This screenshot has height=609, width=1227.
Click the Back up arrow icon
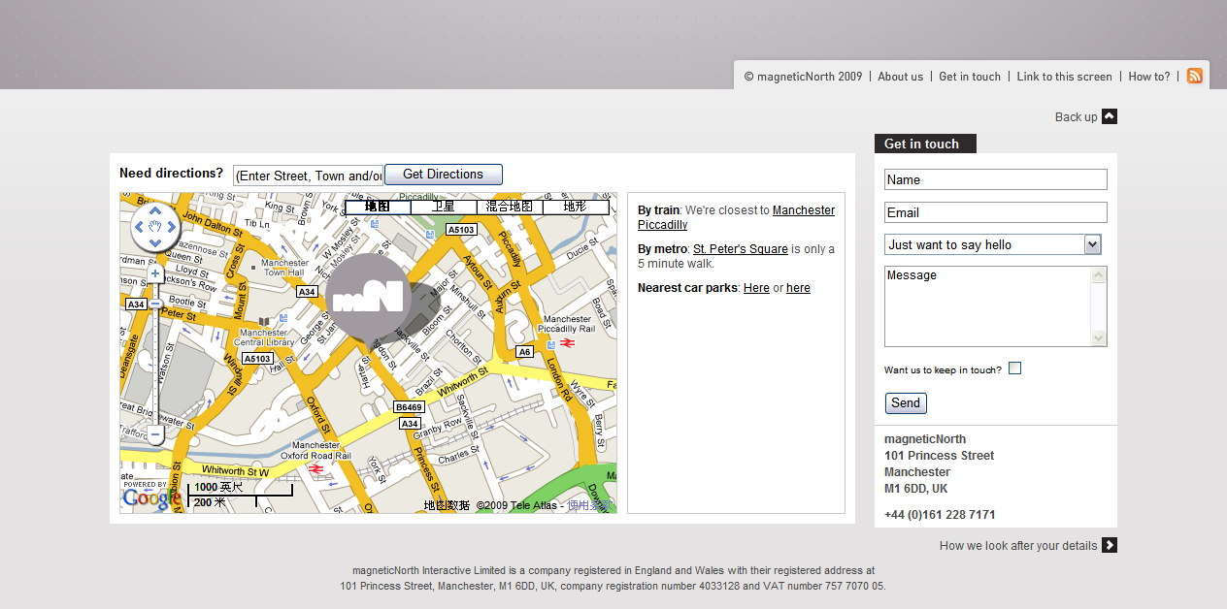coord(1110,116)
